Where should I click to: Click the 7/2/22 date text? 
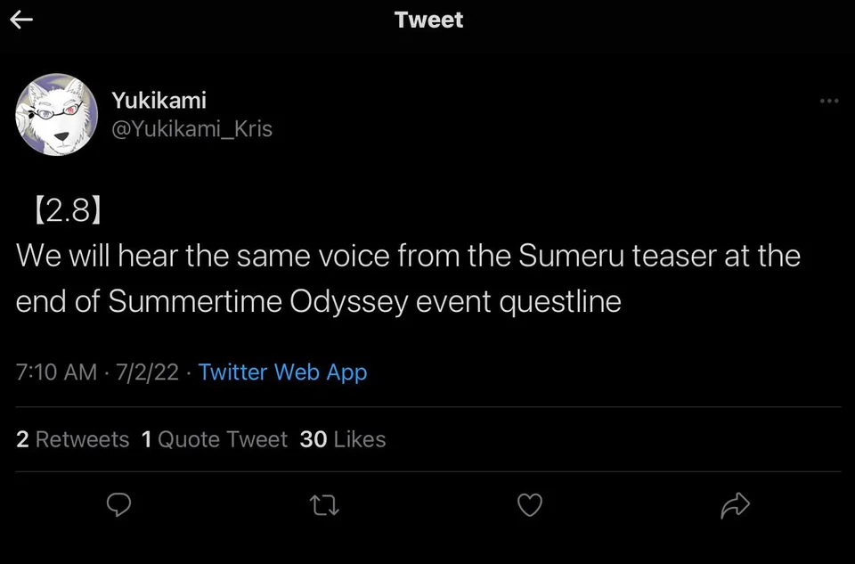pos(145,372)
